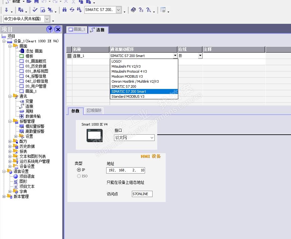
Task: Start runtime simulator icon in toolbar
Action: point(43,10)
